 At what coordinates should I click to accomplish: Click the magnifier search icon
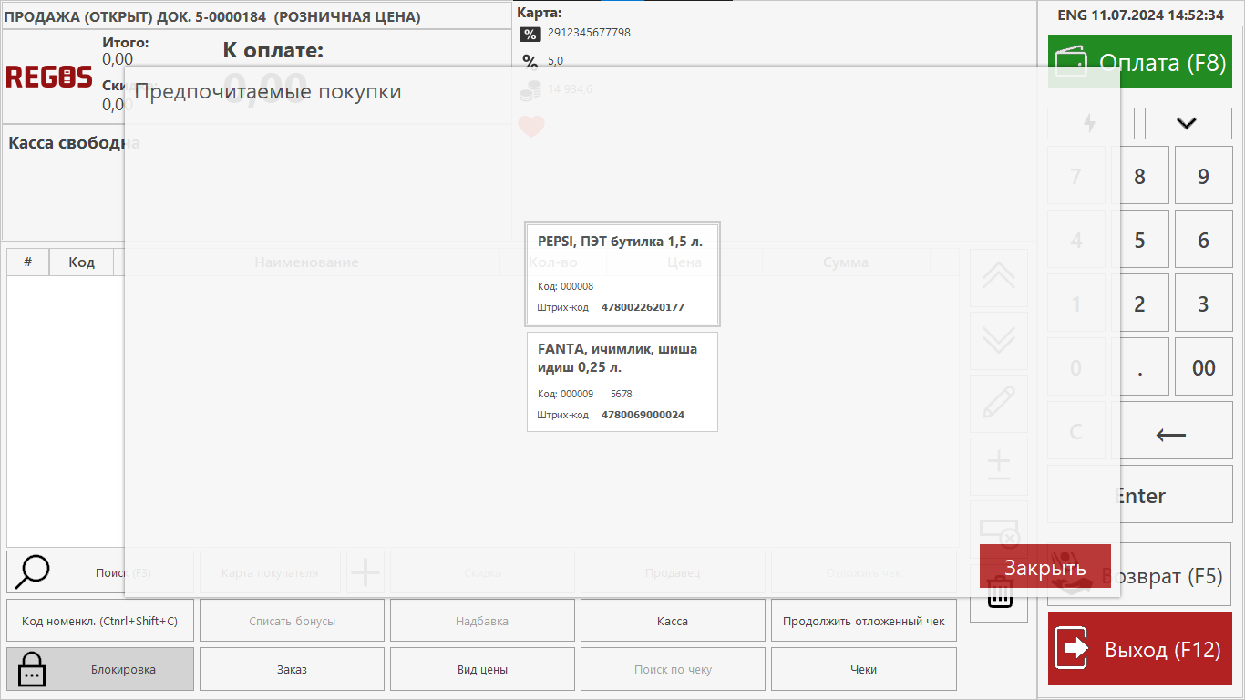[33, 572]
